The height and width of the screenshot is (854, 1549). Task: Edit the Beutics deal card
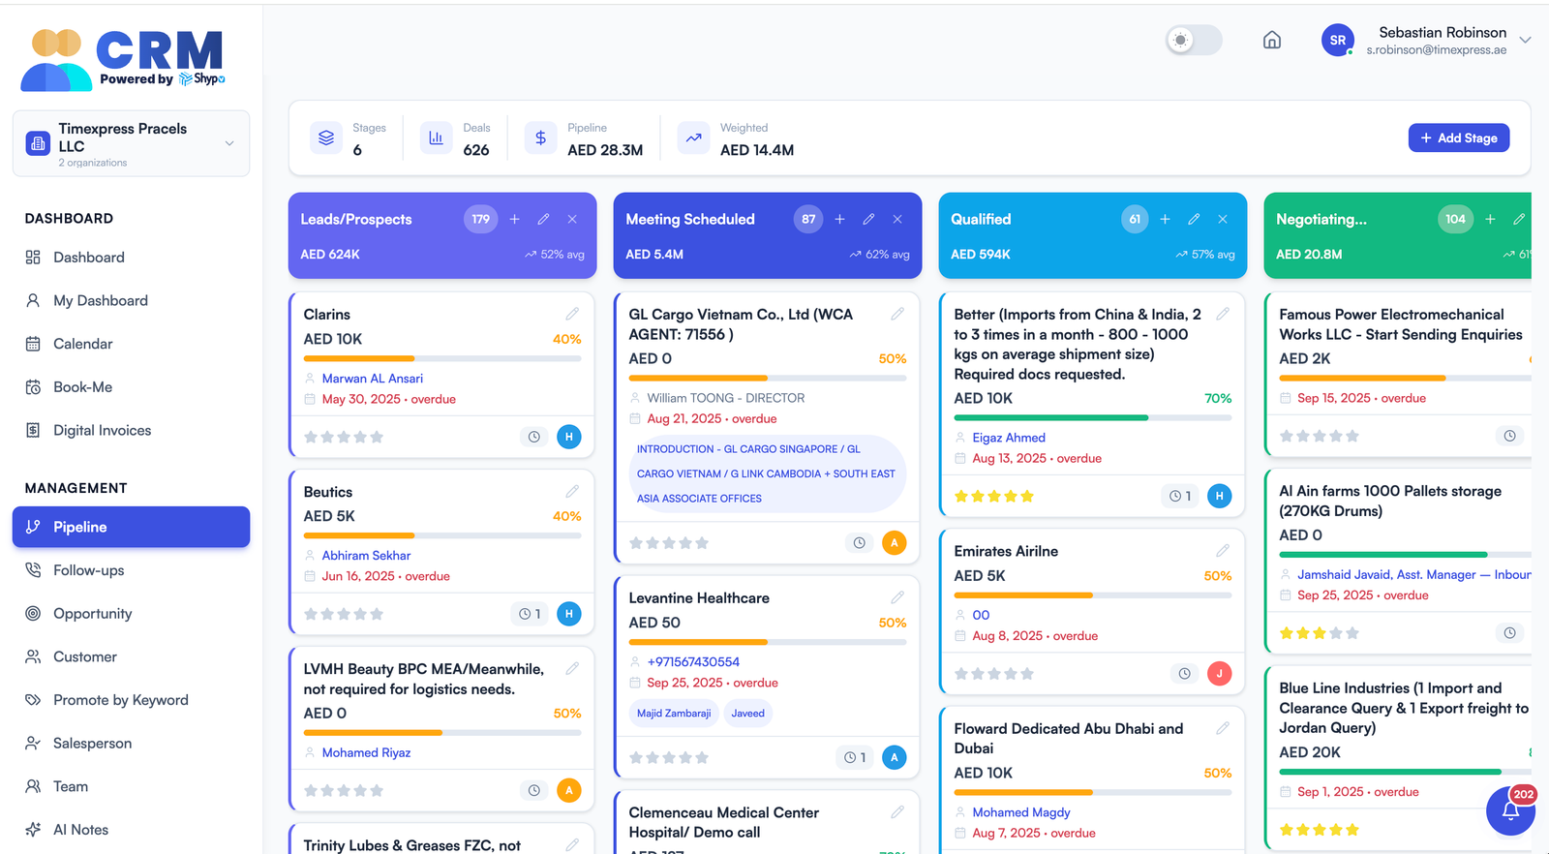(x=573, y=491)
